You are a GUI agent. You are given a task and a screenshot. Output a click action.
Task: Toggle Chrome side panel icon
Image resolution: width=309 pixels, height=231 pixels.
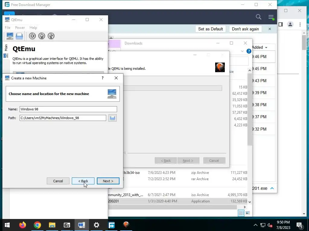(281, 24)
